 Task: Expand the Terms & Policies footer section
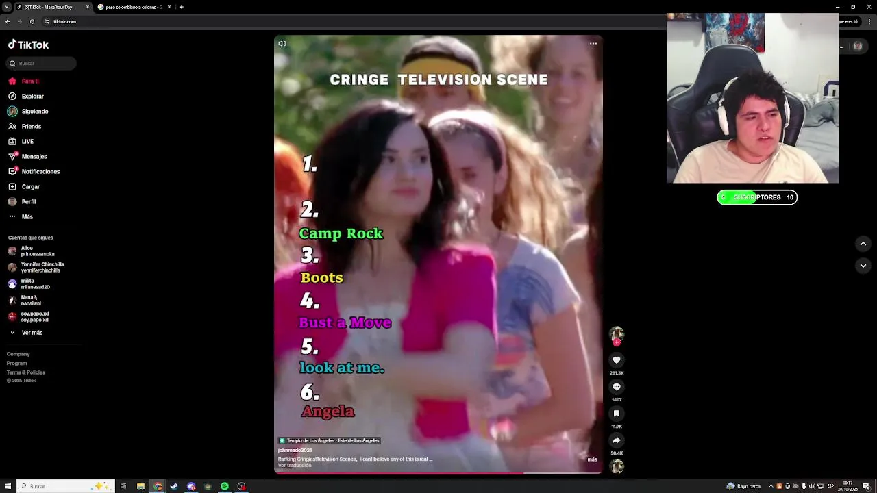pos(26,372)
